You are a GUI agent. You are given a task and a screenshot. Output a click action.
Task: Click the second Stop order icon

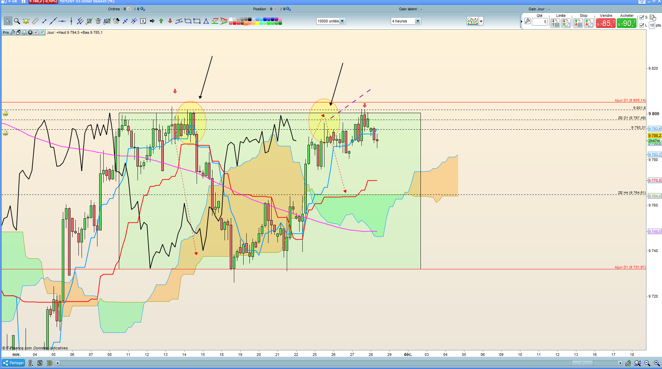tap(589, 23)
